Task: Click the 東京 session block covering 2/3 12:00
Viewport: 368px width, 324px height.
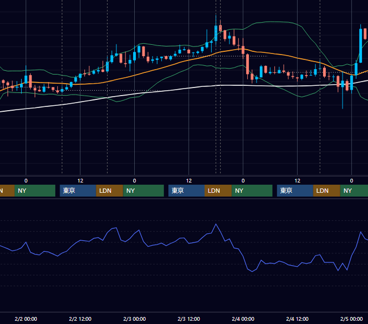Action: pos(187,191)
